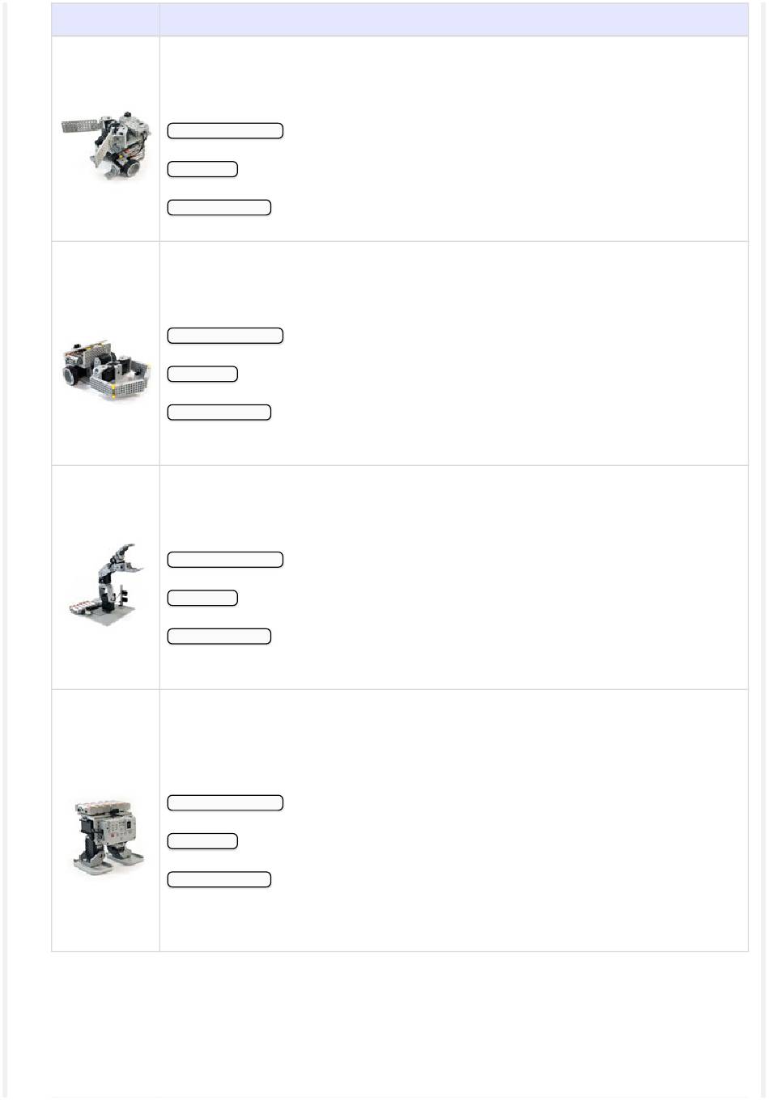
Task: Click the bottom button in the walking robot row
Action: (x=219, y=880)
